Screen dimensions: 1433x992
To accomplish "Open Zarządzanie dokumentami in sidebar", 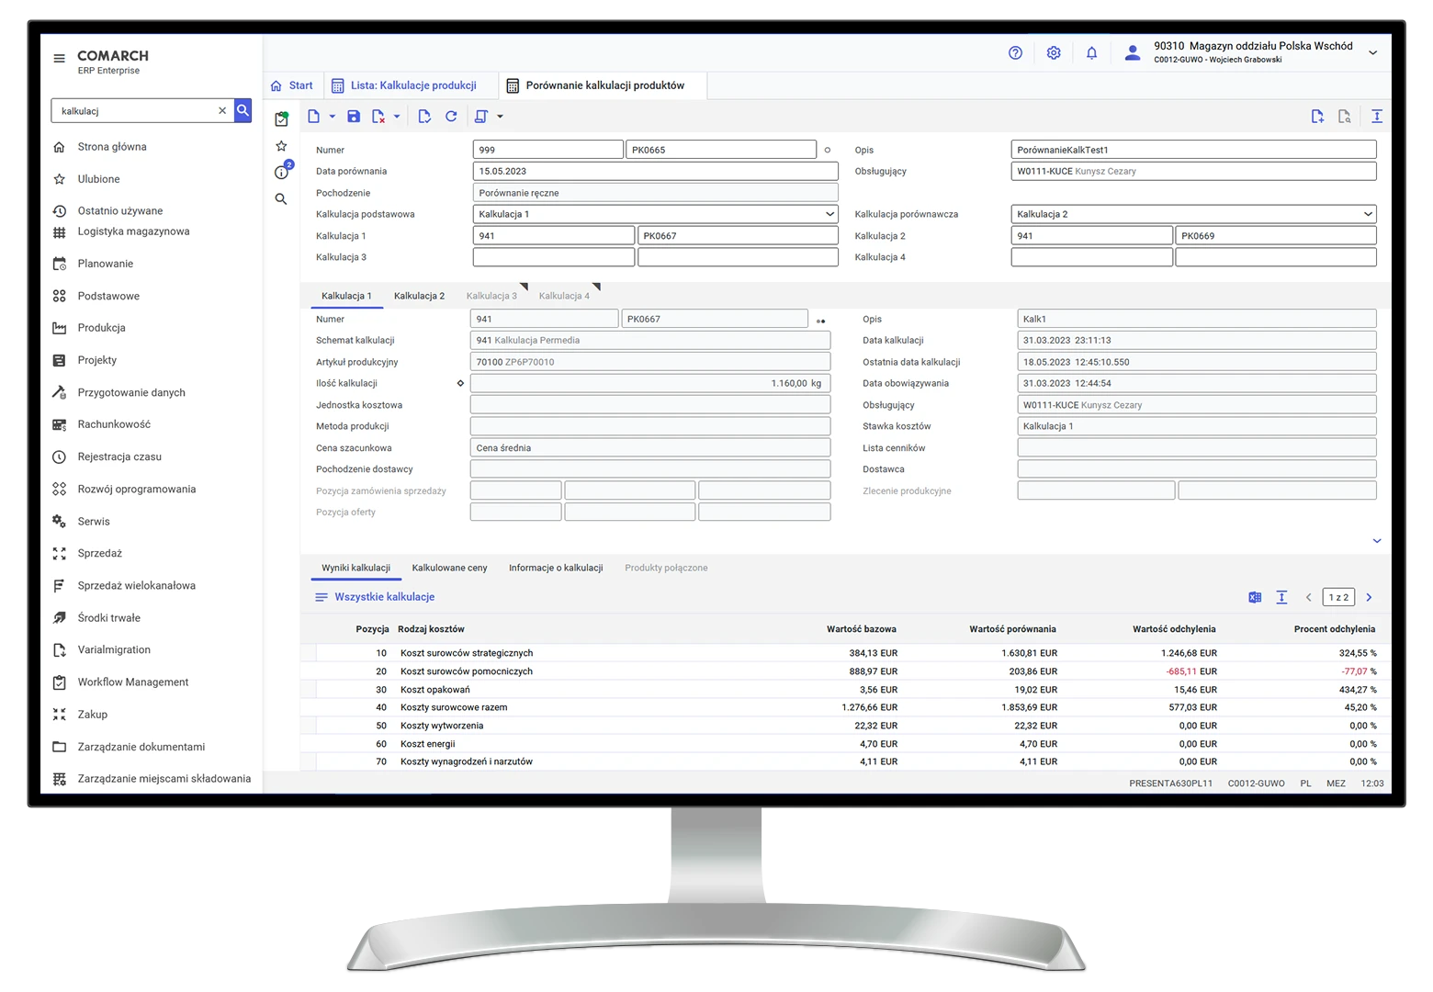I will coord(141,747).
